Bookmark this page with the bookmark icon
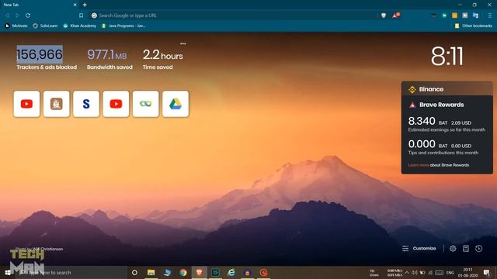497x279 pixels. [81, 15]
